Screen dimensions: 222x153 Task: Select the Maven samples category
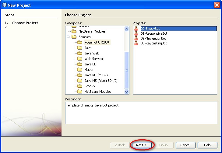(x=89, y=70)
